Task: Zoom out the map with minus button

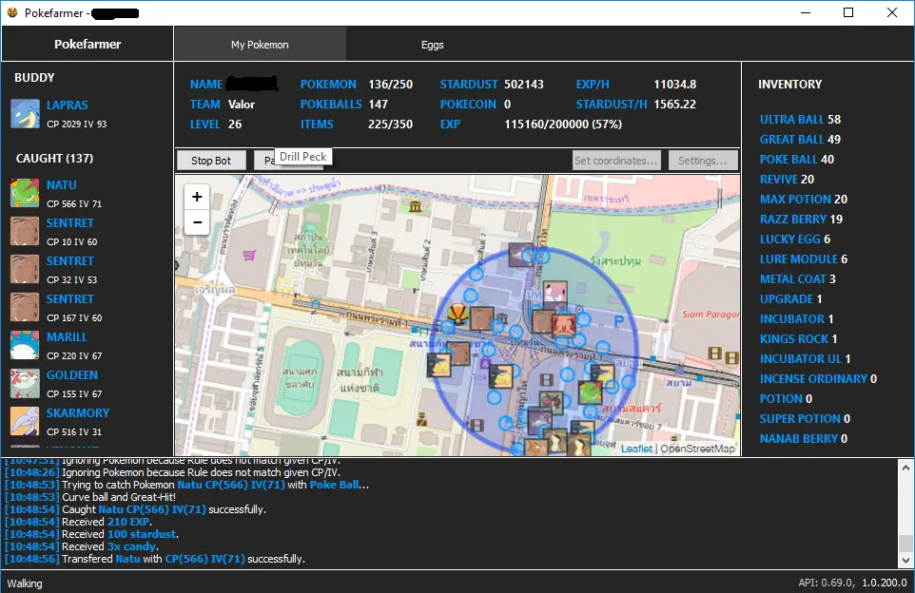Action: [x=197, y=222]
